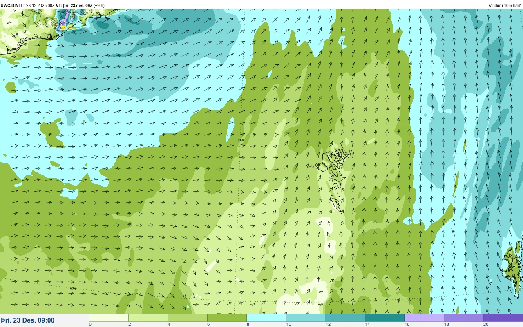The image size is (523, 327).
Task: Select the 'UWC/DINI' model text in header
Action: click(x=10, y=5)
